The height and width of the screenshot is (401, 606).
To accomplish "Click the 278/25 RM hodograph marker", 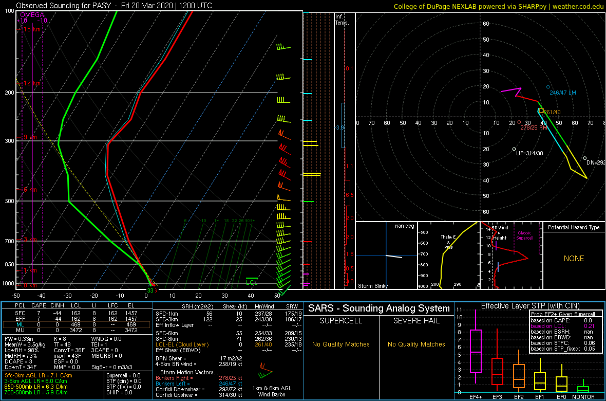I will tap(519, 122).
